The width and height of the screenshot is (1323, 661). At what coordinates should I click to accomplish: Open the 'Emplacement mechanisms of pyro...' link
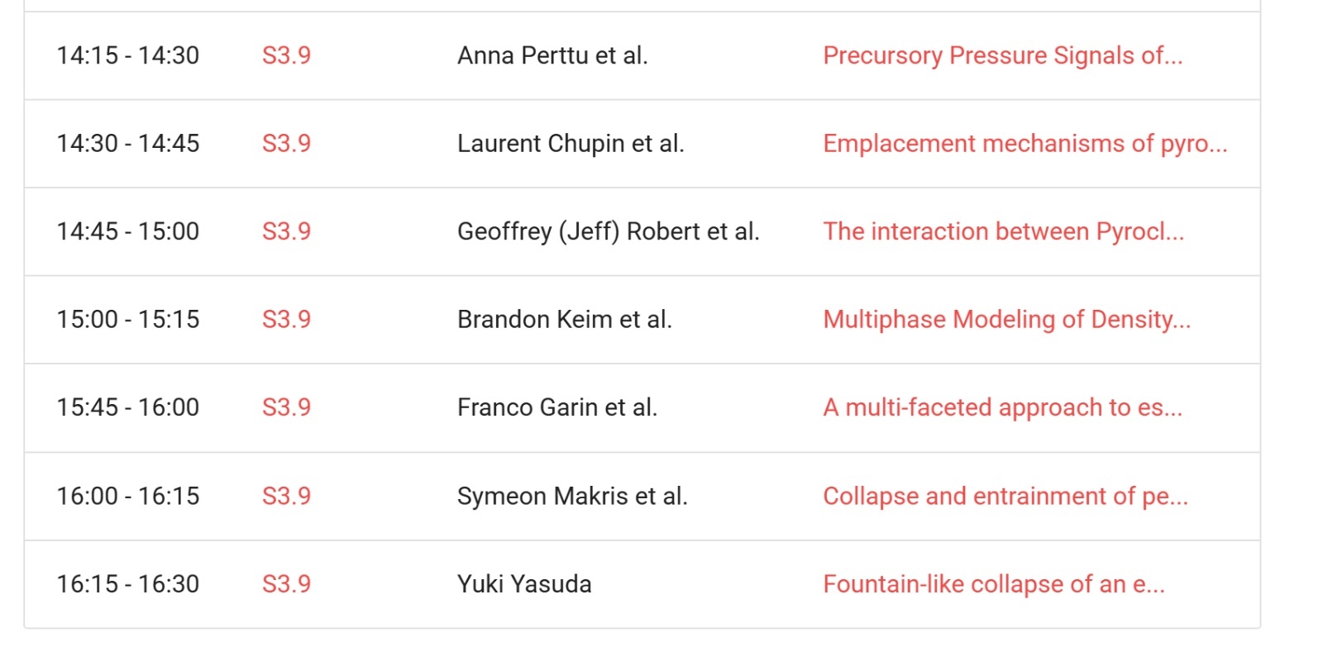tap(1024, 144)
